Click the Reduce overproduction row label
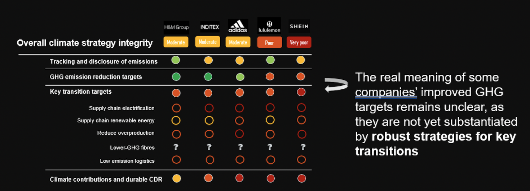Image resolution: width=530 pixels, height=191 pixels. 126,133
